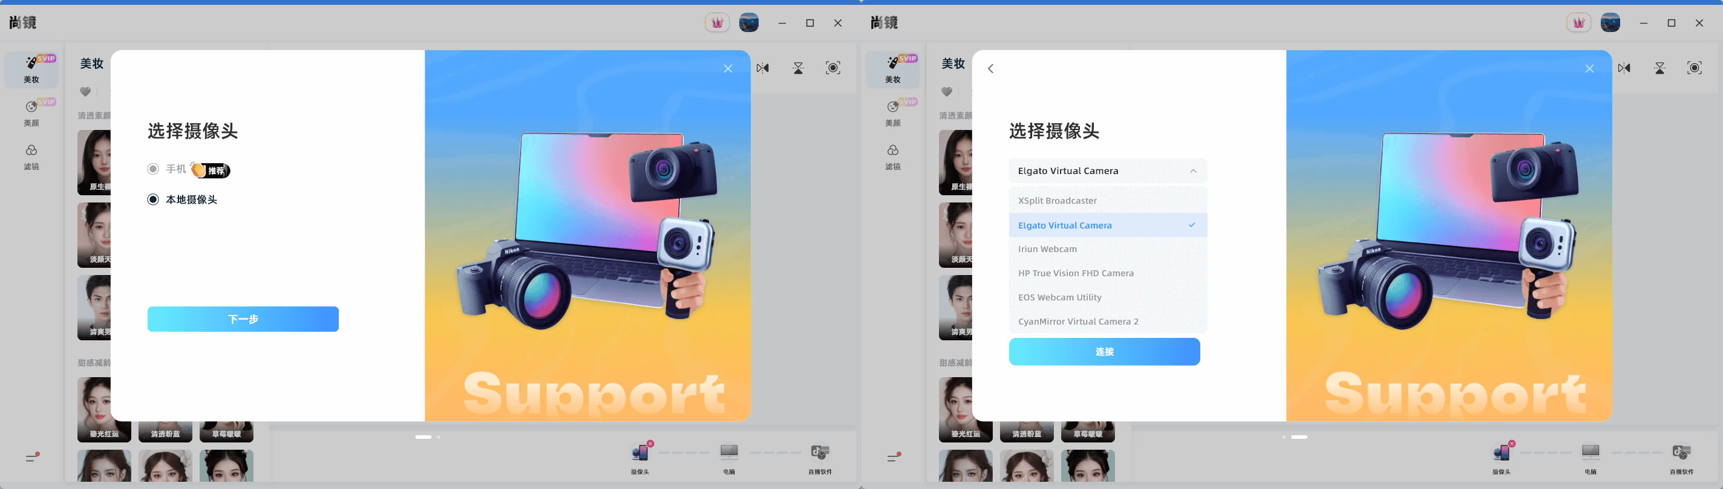Select 美妆 in the left window sidebar
This screenshot has width=1723, height=489.
31,70
